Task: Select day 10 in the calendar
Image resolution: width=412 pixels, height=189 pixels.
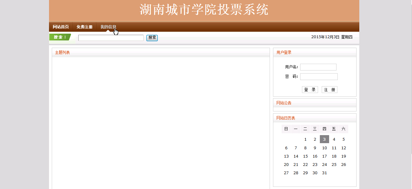Action: pyautogui.click(x=324, y=148)
